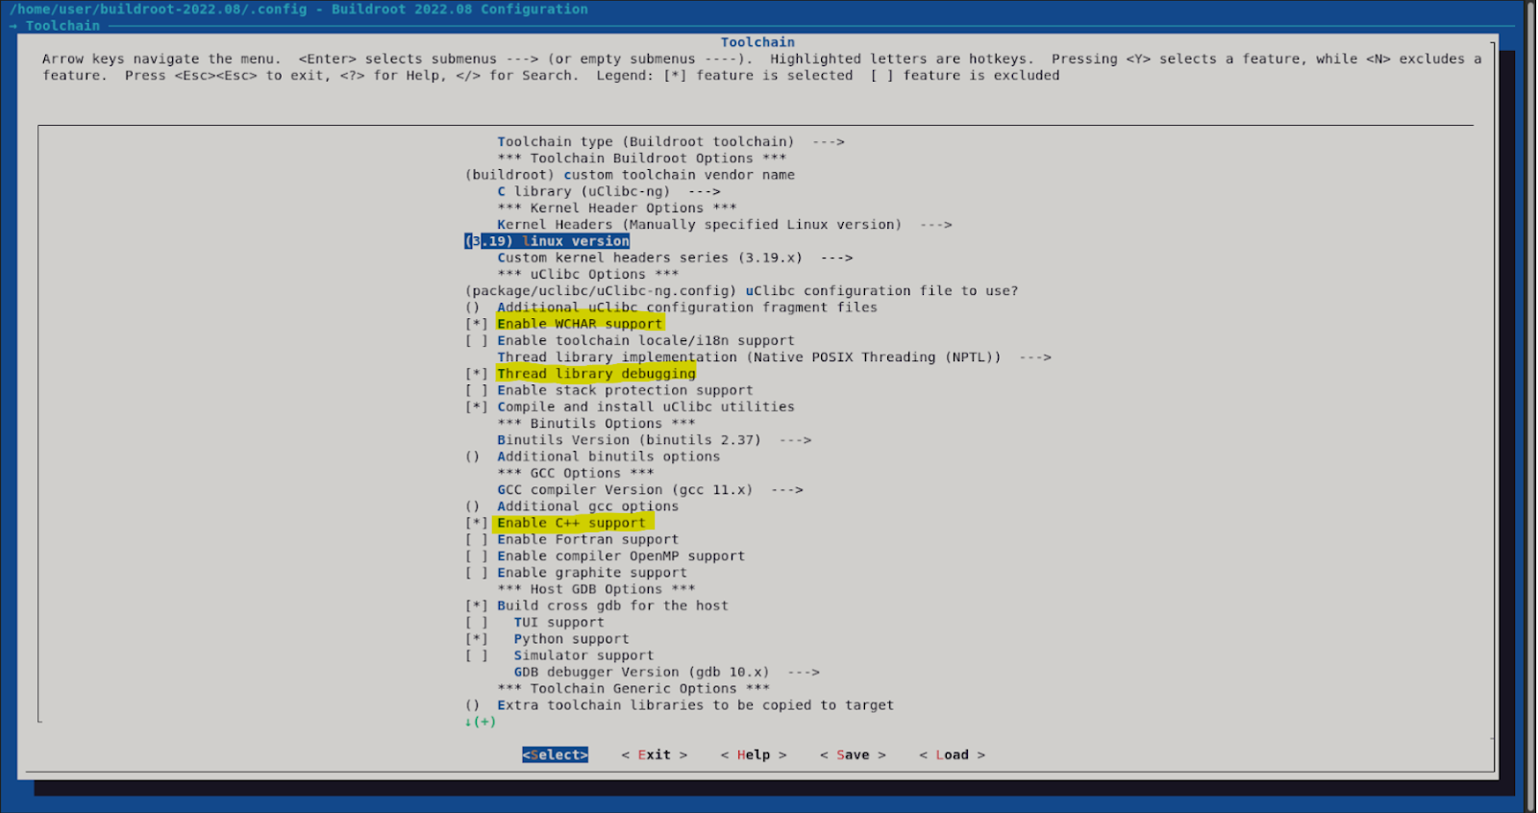Click the Help button
1538x813 pixels.
[x=754, y=754]
